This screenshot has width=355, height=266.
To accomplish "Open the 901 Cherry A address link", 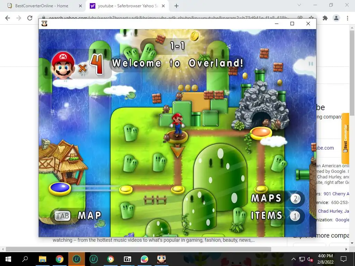I will pos(336,194).
